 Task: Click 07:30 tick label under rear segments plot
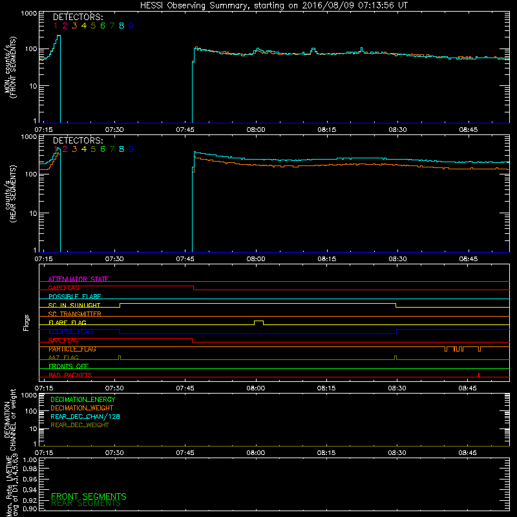114,259
